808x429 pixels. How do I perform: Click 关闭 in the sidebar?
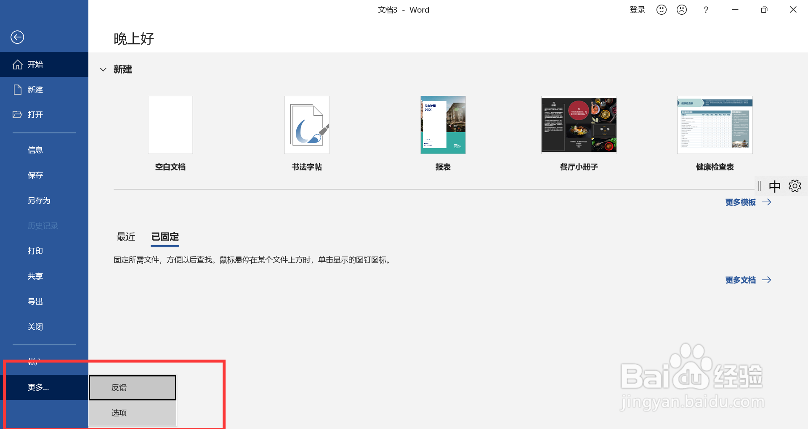[x=44, y=327]
